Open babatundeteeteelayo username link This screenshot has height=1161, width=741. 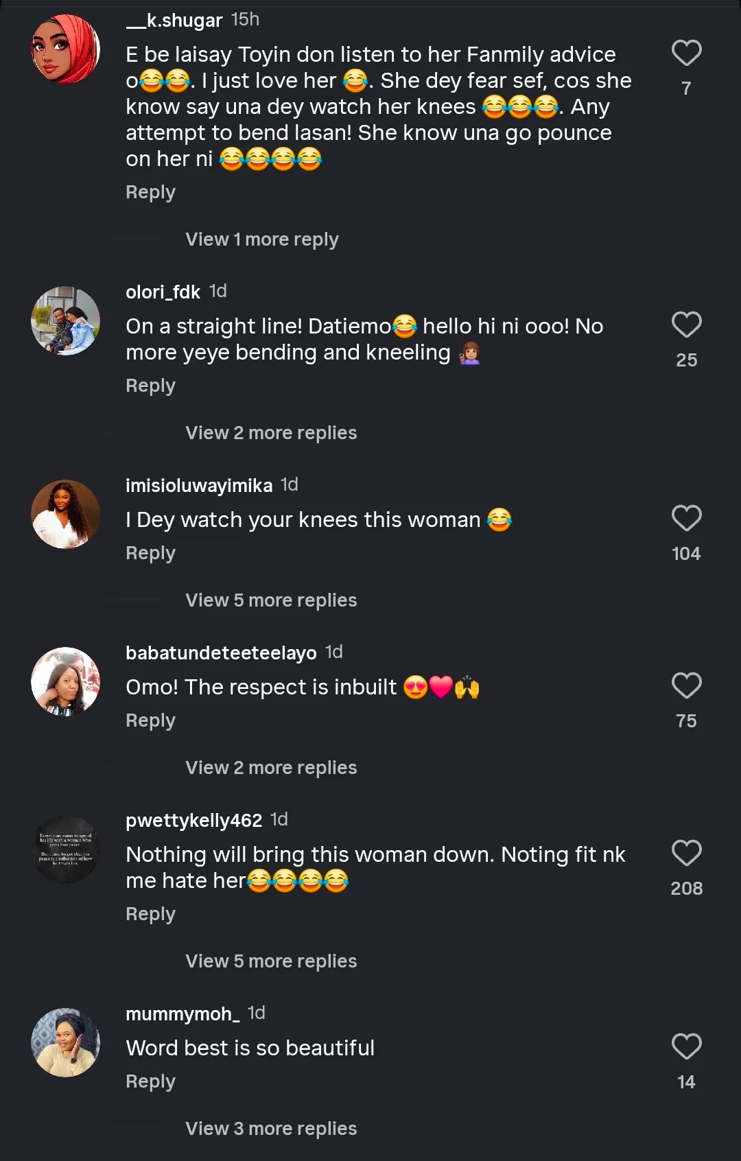221,653
